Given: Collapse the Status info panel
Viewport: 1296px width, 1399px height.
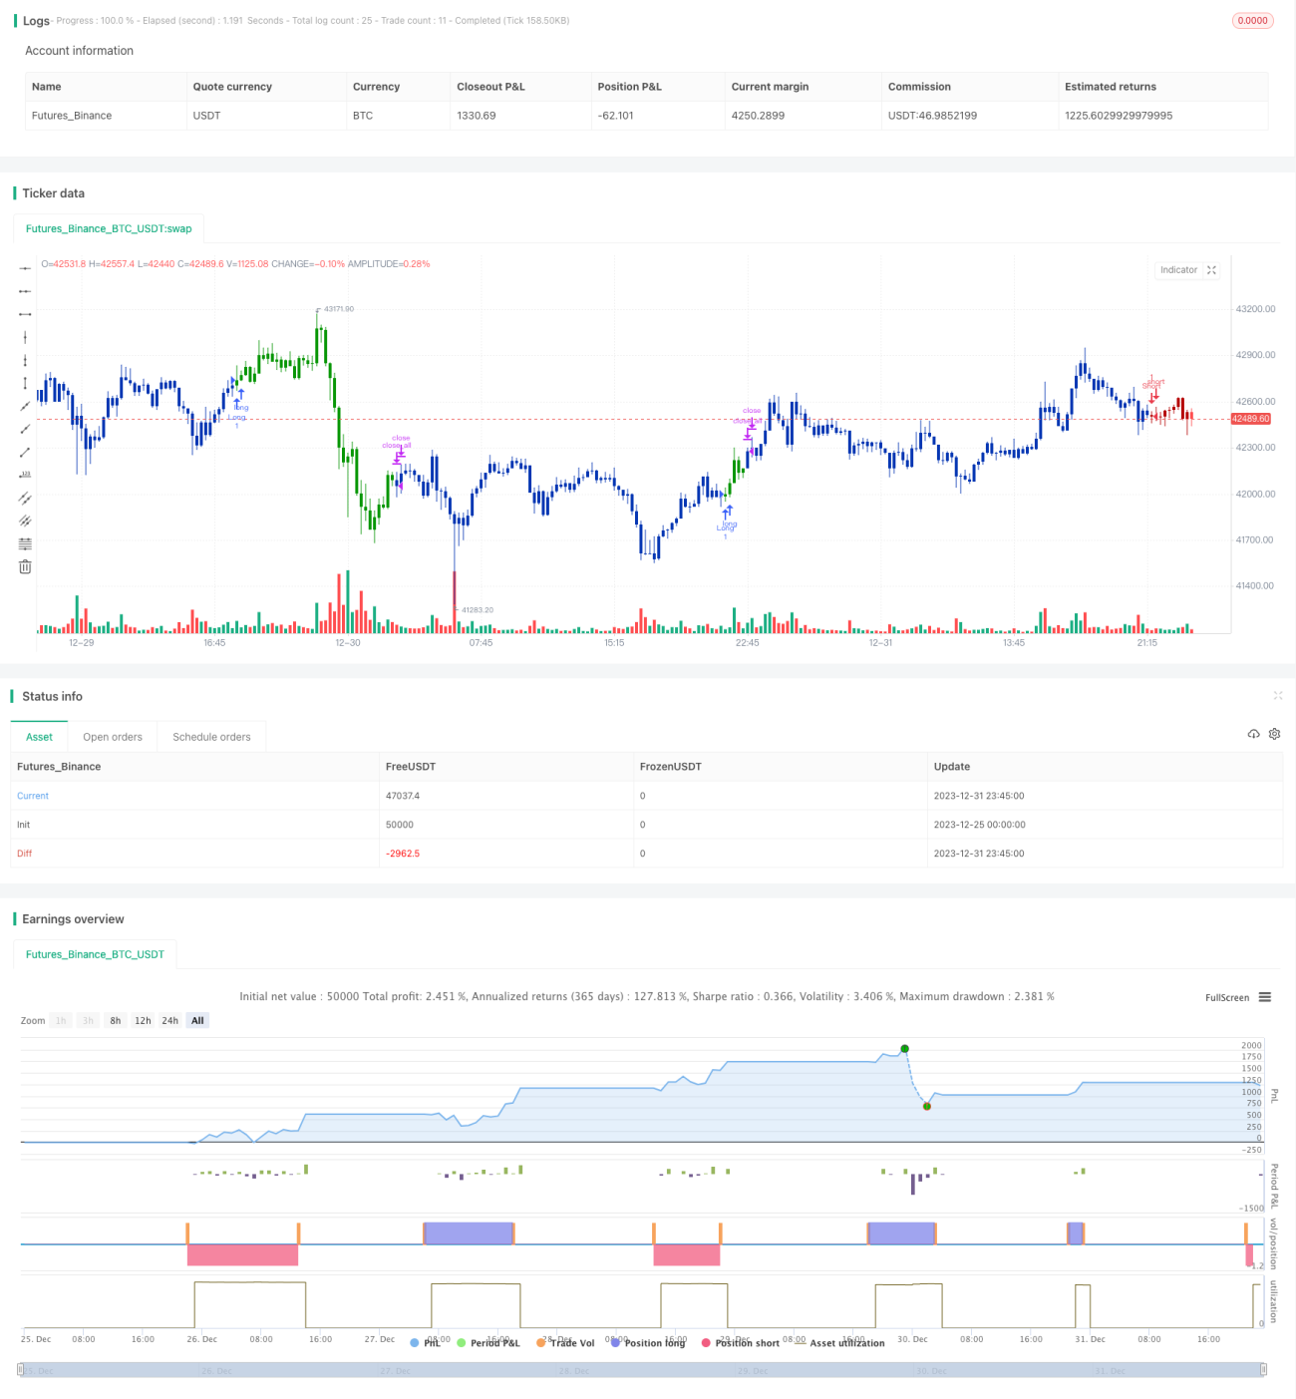Looking at the screenshot, I should (1278, 696).
